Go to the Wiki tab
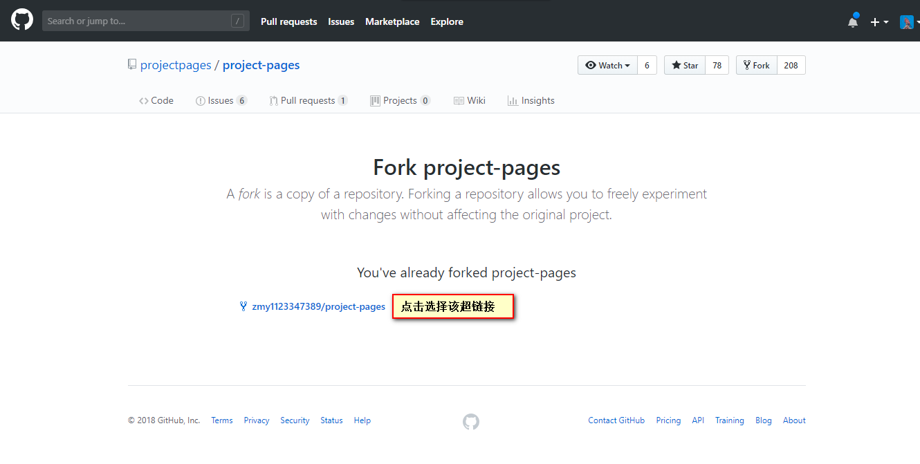920x464 pixels. (470, 100)
